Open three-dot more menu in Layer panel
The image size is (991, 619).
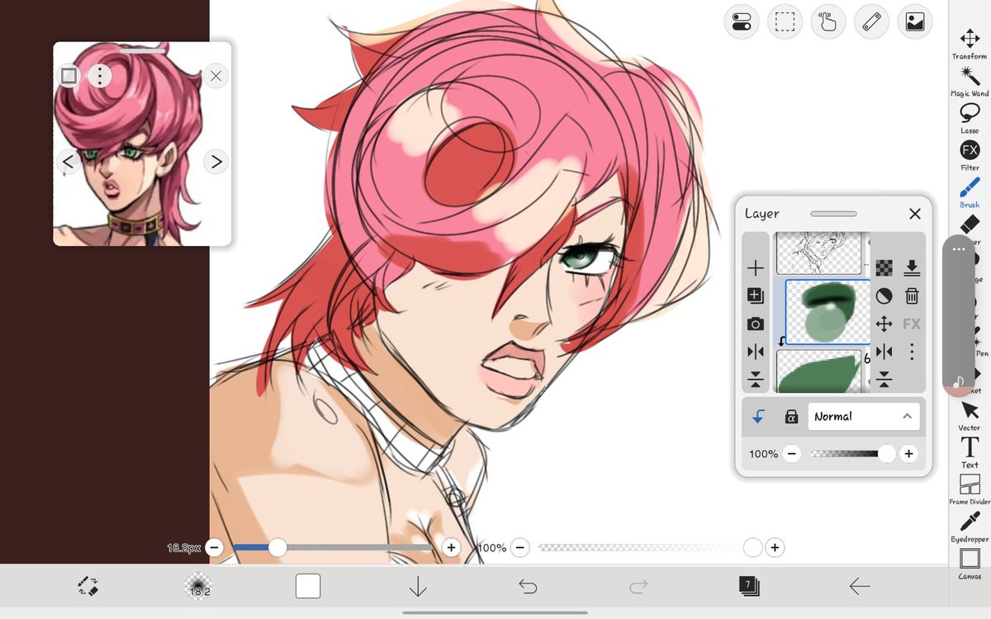click(912, 352)
